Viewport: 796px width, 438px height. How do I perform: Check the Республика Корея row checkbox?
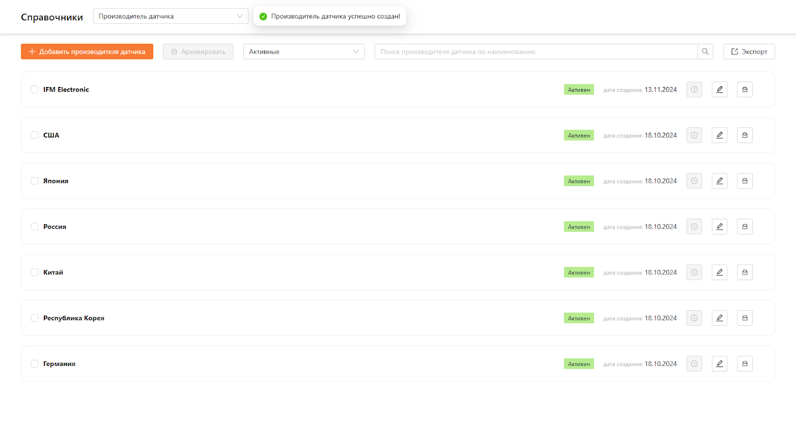[34, 318]
